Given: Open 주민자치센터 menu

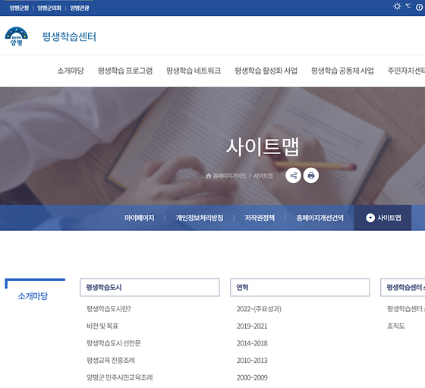Looking at the screenshot, I should 406,71.
